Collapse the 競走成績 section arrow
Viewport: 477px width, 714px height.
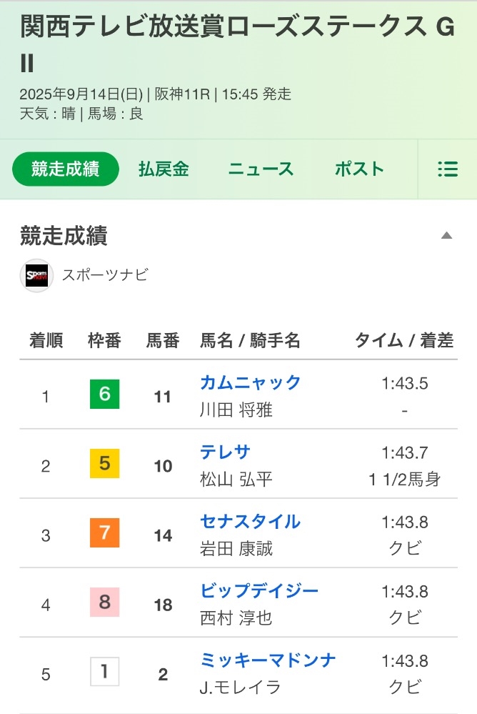tap(446, 235)
